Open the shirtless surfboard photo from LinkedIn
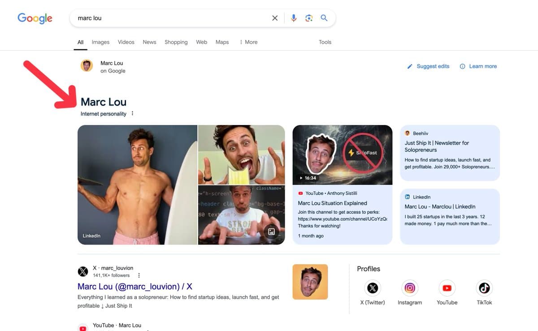This screenshot has height=331, width=538. coord(137,185)
